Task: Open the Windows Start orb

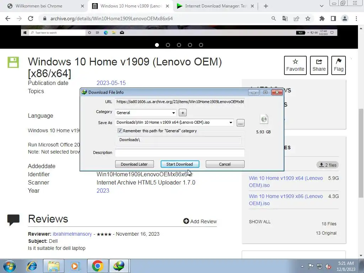Action: pyautogui.click(x=10, y=266)
